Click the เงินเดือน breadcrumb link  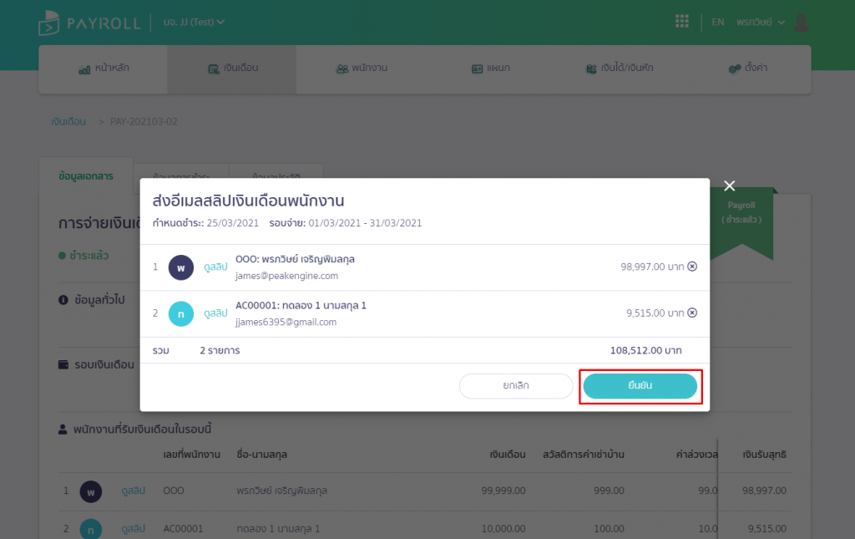tap(68, 122)
